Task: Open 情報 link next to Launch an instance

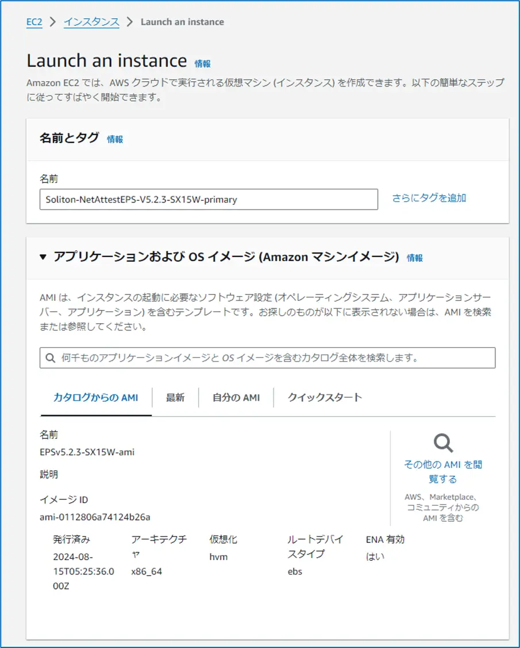Action: point(203,64)
